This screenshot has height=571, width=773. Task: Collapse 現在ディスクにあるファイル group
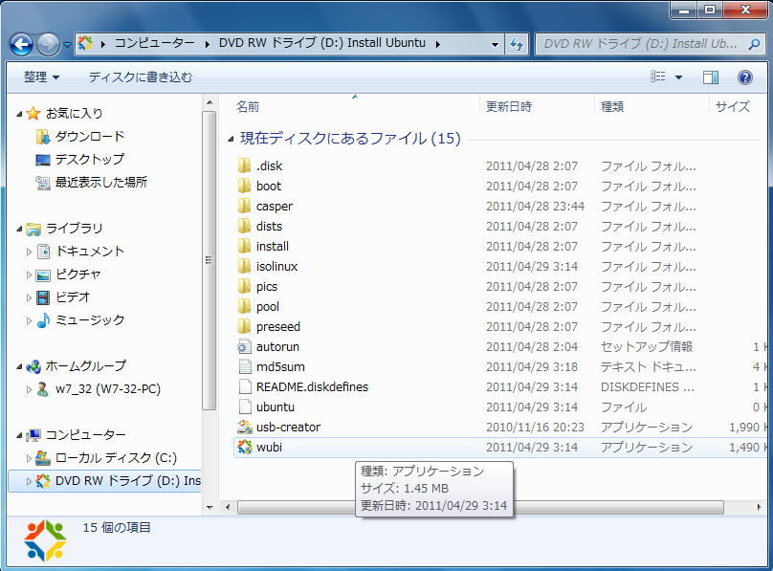[x=231, y=140]
